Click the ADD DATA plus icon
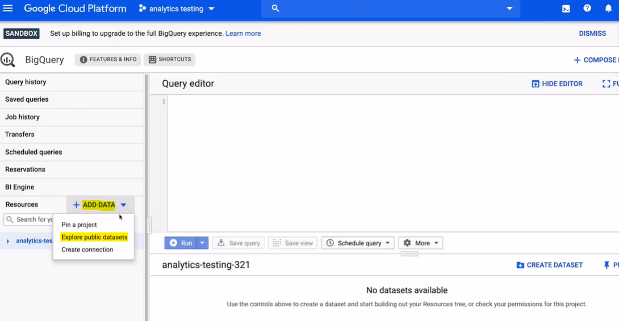Viewport: 619px width, 321px height. click(x=76, y=205)
